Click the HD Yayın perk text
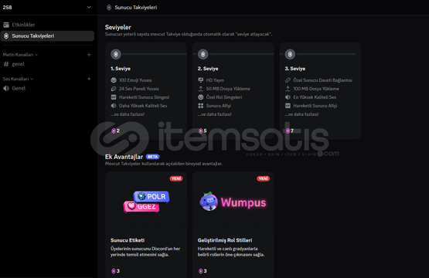The width and height of the screenshot is (429, 278). pos(215,80)
